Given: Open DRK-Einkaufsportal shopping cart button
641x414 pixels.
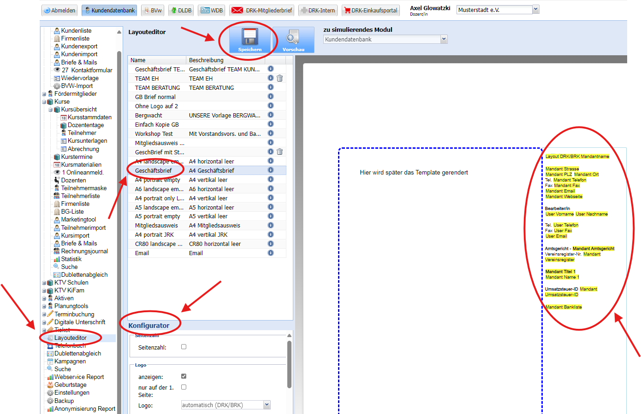Looking at the screenshot, I should coord(369,10).
